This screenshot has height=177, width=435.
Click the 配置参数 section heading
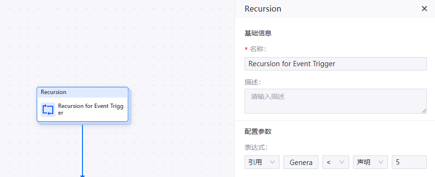(x=258, y=131)
